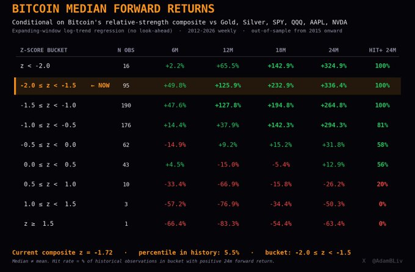The height and width of the screenshot is (272, 415).
Task: Click the hit rate value '56%'
Action: pos(383,165)
